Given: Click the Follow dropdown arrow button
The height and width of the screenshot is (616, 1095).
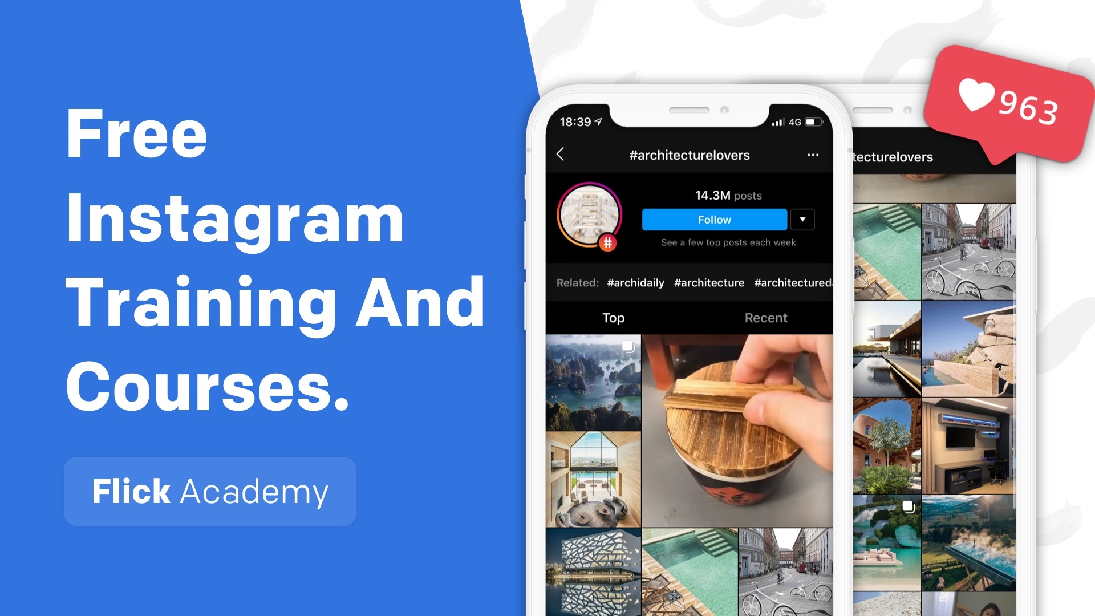Looking at the screenshot, I should click(802, 219).
